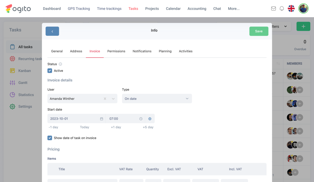Viewport: 314px width, 182px height.
Task: Open the user profile avatar
Action: coord(303,9)
